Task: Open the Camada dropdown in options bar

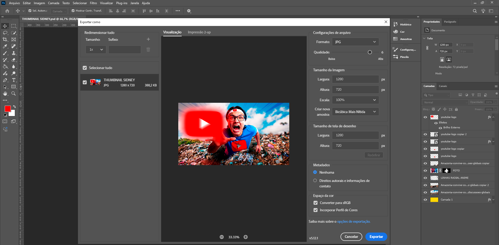Action: (59, 11)
